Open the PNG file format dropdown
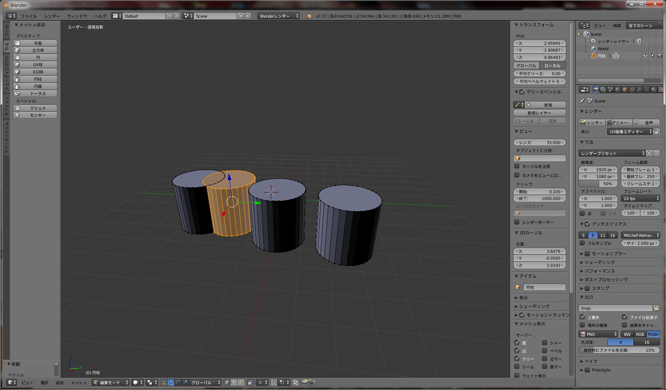This screenshot has width=666, height=390. [x=598, y=334]
